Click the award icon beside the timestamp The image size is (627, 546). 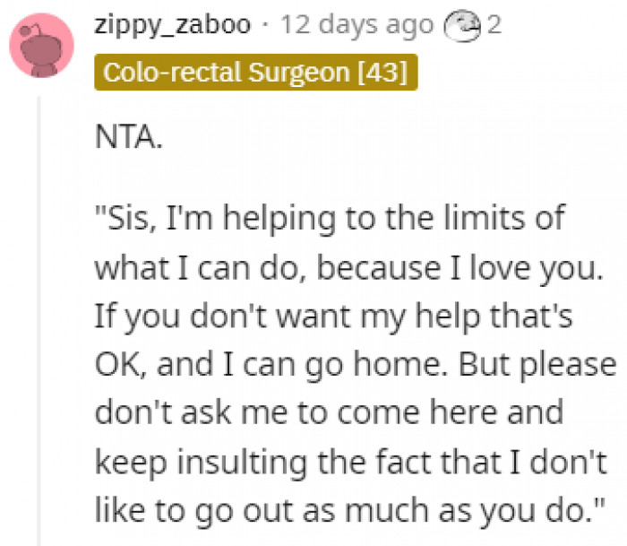coord(460,26)
